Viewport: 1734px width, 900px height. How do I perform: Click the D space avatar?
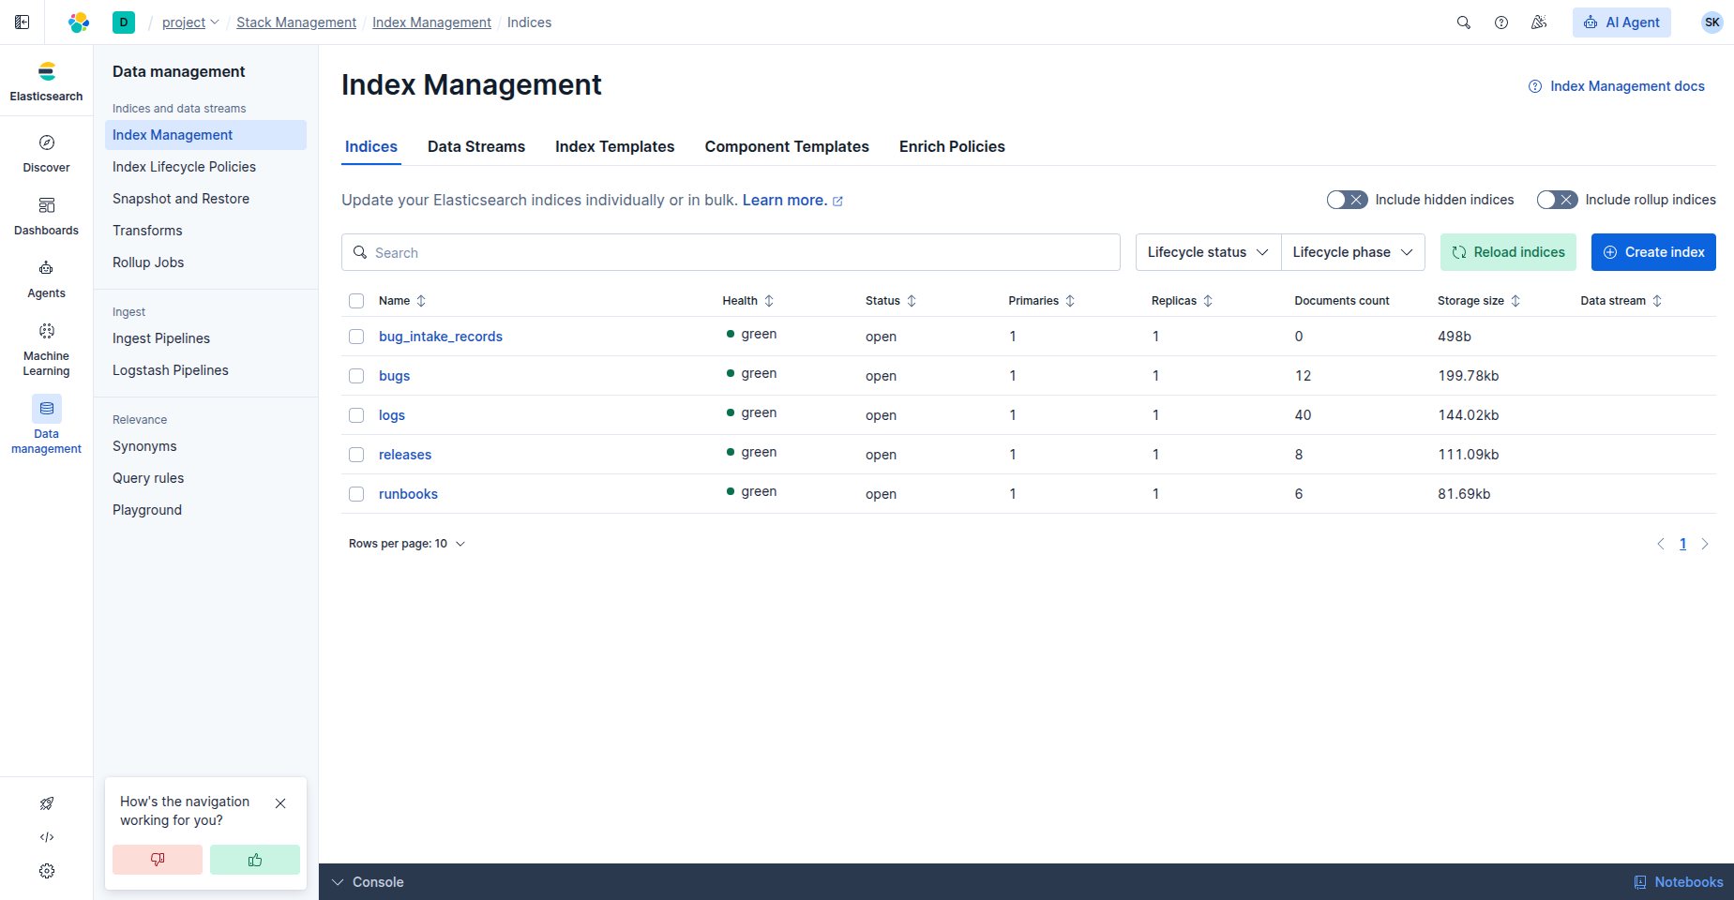click(x=124, y=22)
